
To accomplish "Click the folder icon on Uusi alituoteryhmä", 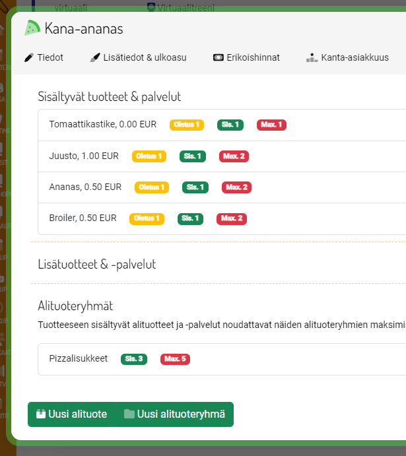I will point(129,414).
